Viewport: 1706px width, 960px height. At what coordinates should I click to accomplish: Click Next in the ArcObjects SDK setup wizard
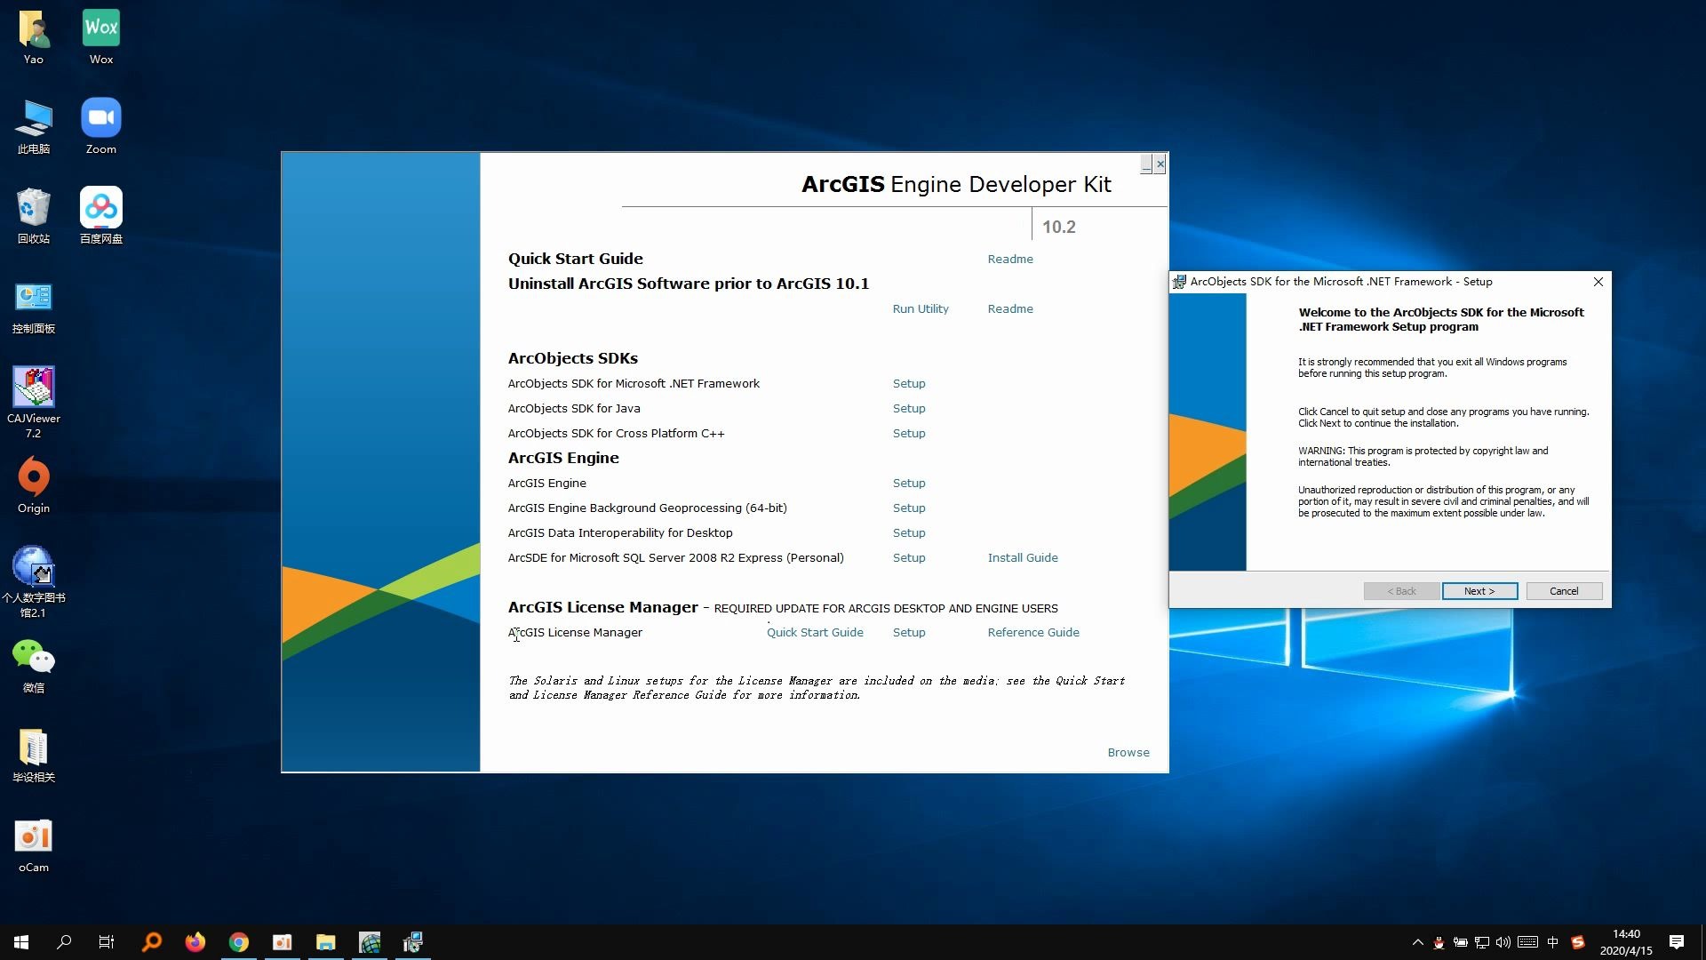[1479, 591]
